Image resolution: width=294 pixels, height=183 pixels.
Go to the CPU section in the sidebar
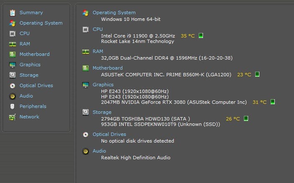[25, 33]
